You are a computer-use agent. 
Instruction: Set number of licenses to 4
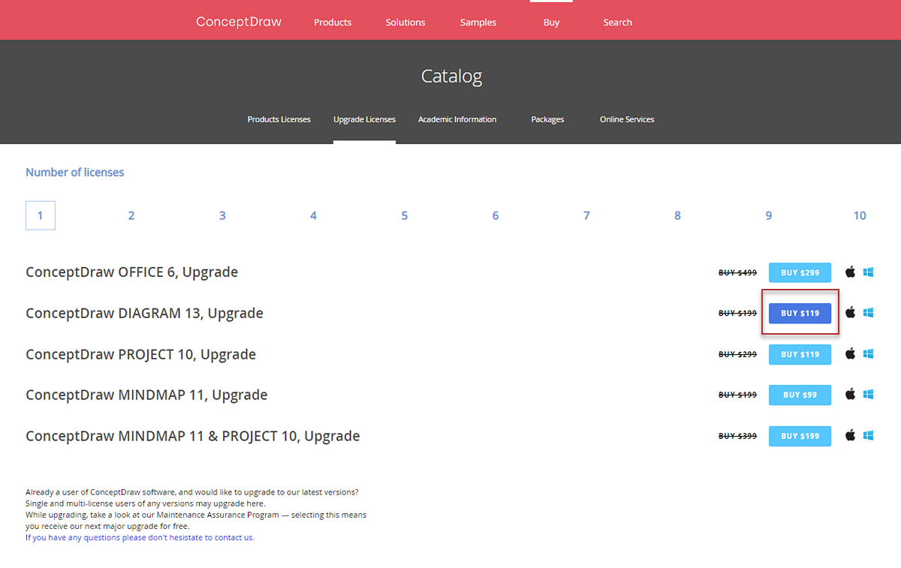313,215
